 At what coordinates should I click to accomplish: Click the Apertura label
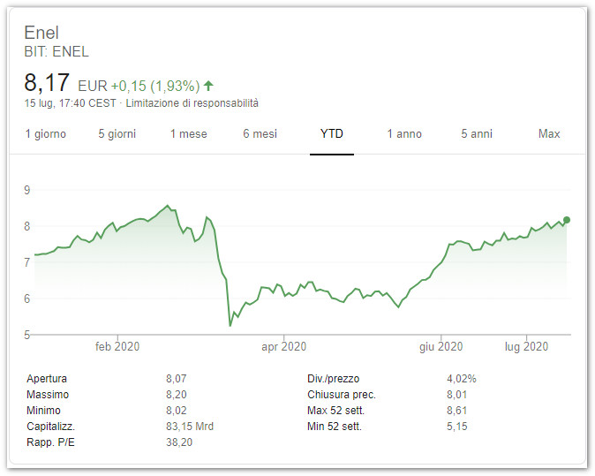(x=47, y=379)
